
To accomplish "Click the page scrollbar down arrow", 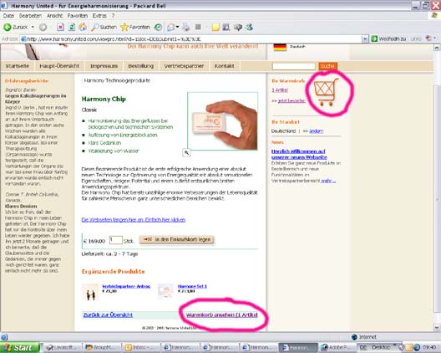I will pos(437,327).
